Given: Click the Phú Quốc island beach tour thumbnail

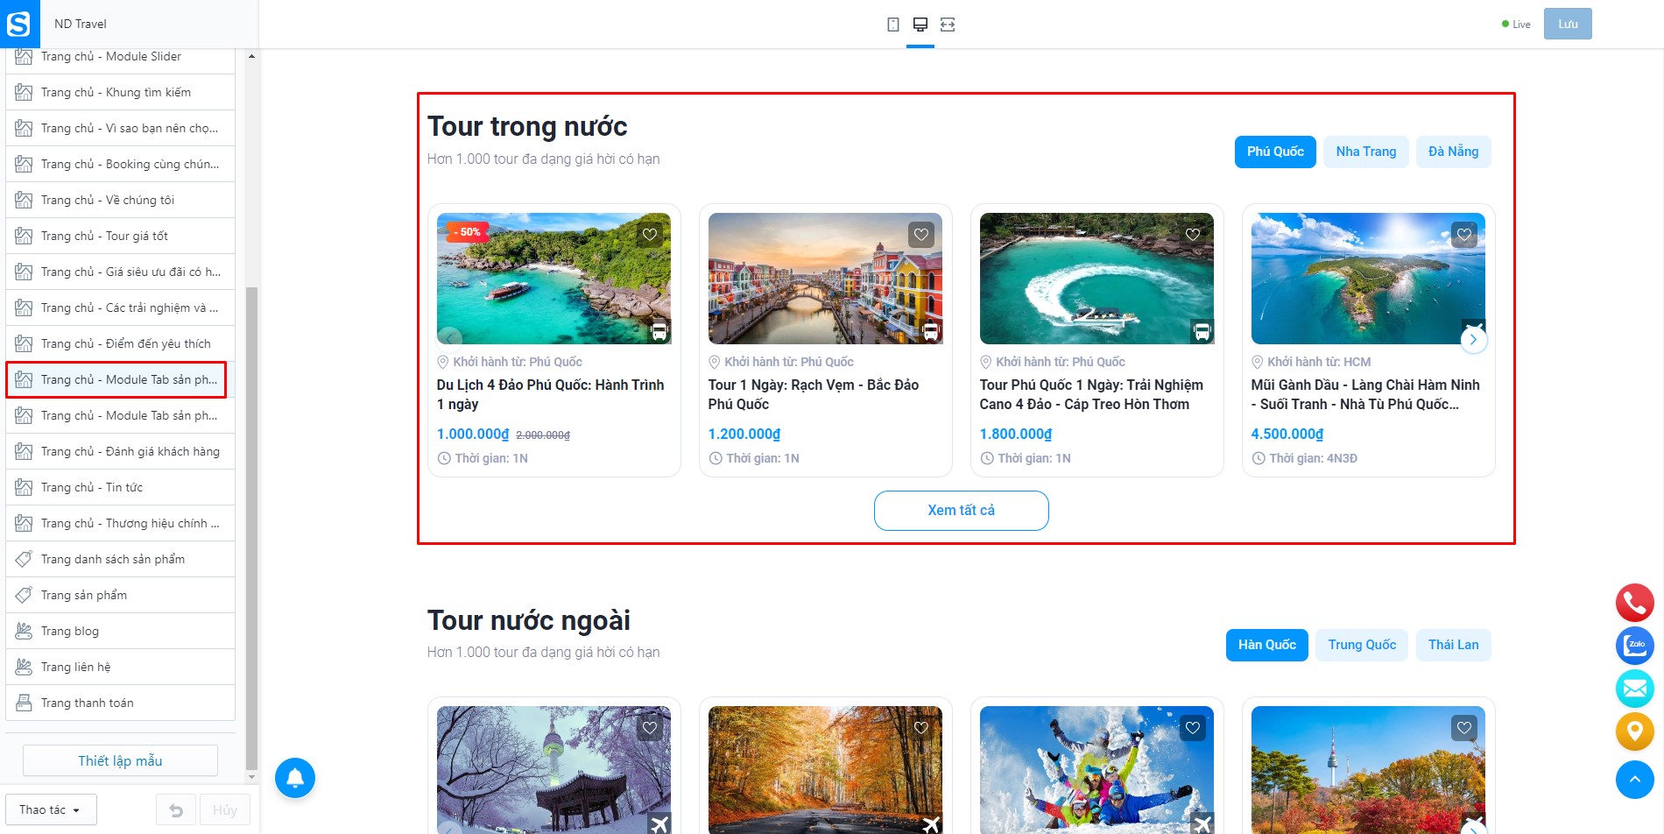Looking at the screenshot, I should (x=553, y=279).
